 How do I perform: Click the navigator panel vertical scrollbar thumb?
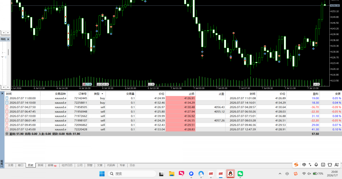click(8, 52)
